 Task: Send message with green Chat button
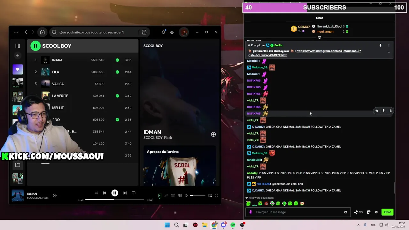coord(387,212)
